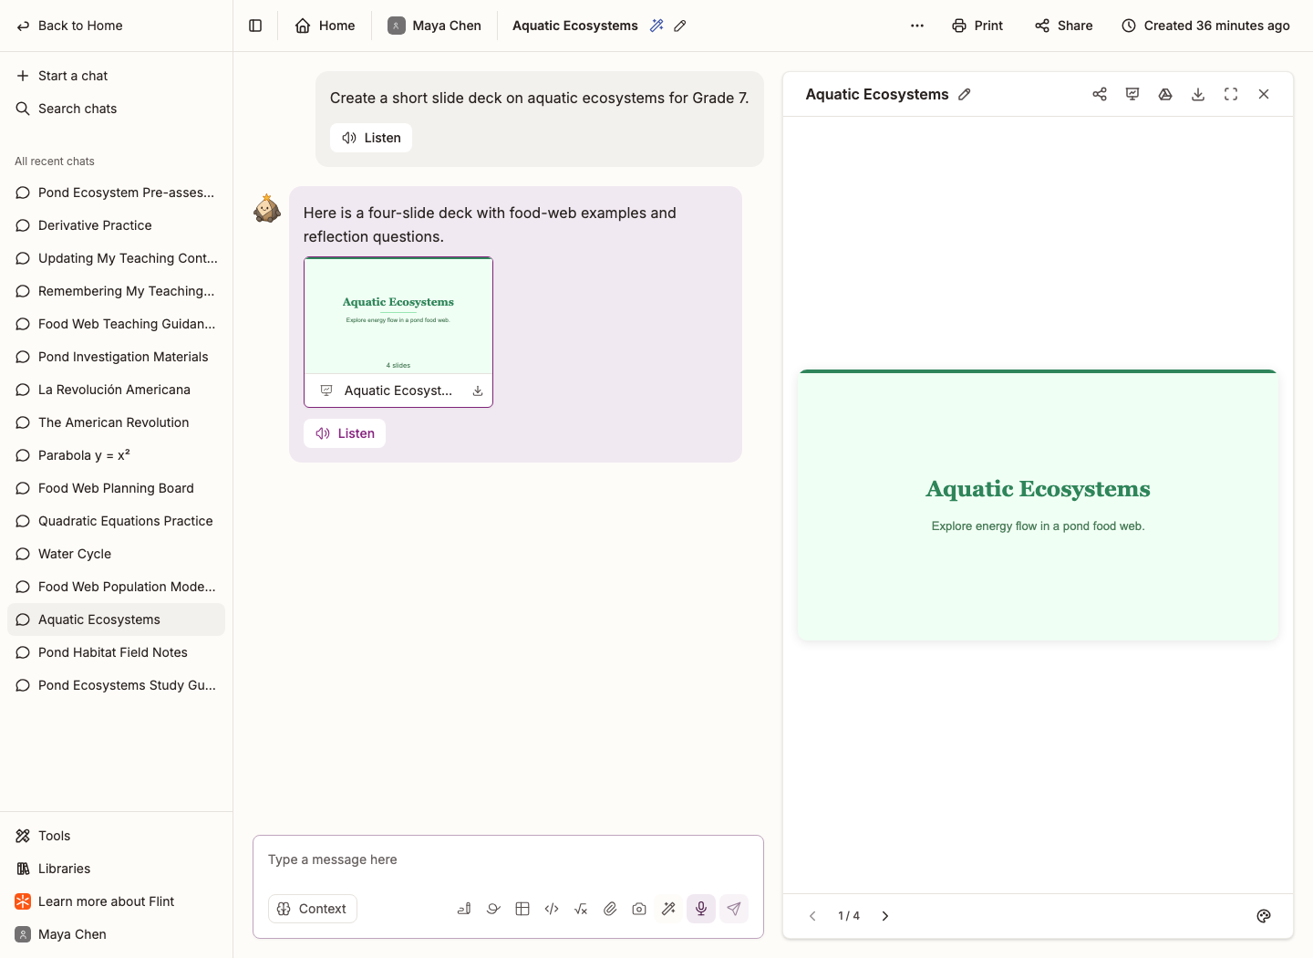Open the camera capture icon
1313x958 pixels.
[639, 909]
